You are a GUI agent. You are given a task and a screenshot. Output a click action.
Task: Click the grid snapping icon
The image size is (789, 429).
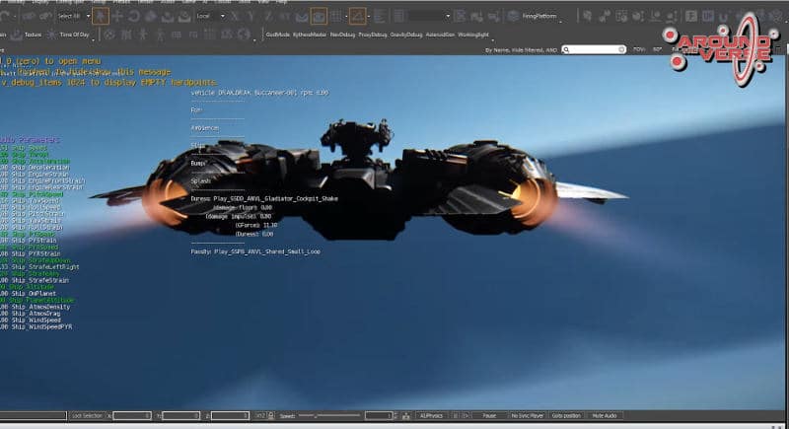coord(336,16)
